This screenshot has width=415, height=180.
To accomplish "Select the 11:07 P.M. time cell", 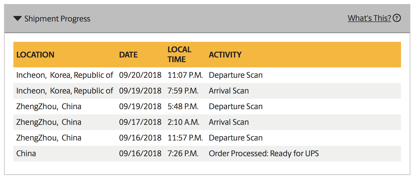I will pos(185,75).
